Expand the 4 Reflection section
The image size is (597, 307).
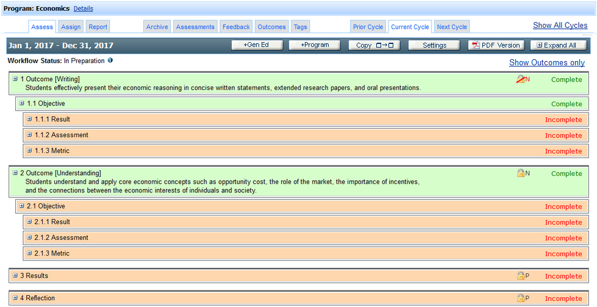(15, 298)
